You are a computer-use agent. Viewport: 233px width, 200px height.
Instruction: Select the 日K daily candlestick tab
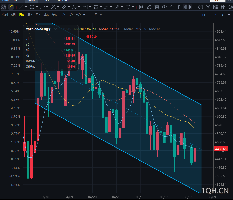pos(22,15)
